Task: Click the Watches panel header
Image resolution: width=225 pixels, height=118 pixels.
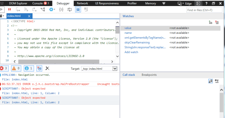Action: (x=172, y=16)
